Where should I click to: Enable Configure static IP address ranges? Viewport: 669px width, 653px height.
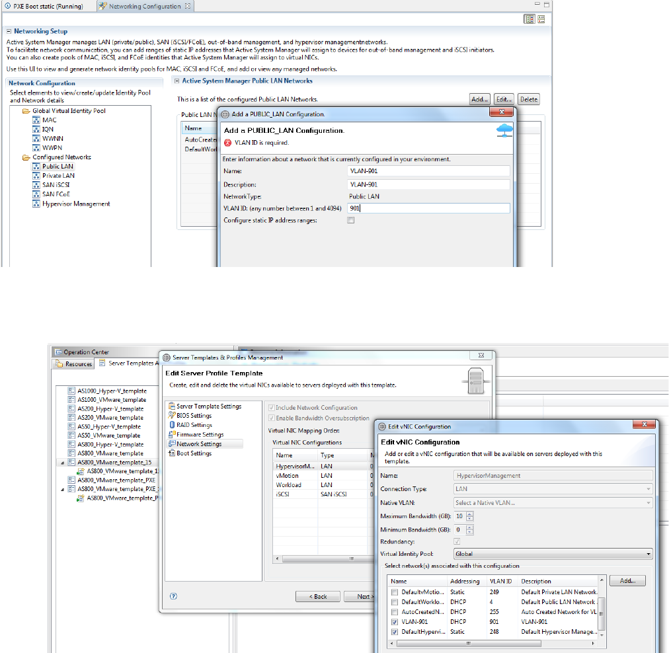(351, 220)
